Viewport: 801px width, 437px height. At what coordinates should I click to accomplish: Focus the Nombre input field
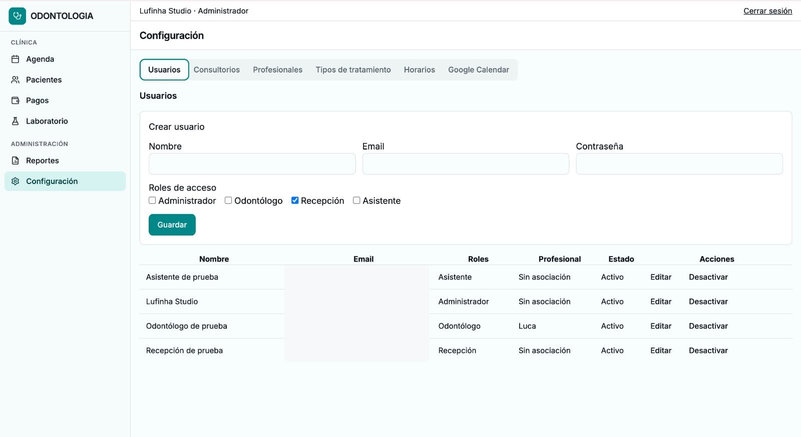click(252, 164)
